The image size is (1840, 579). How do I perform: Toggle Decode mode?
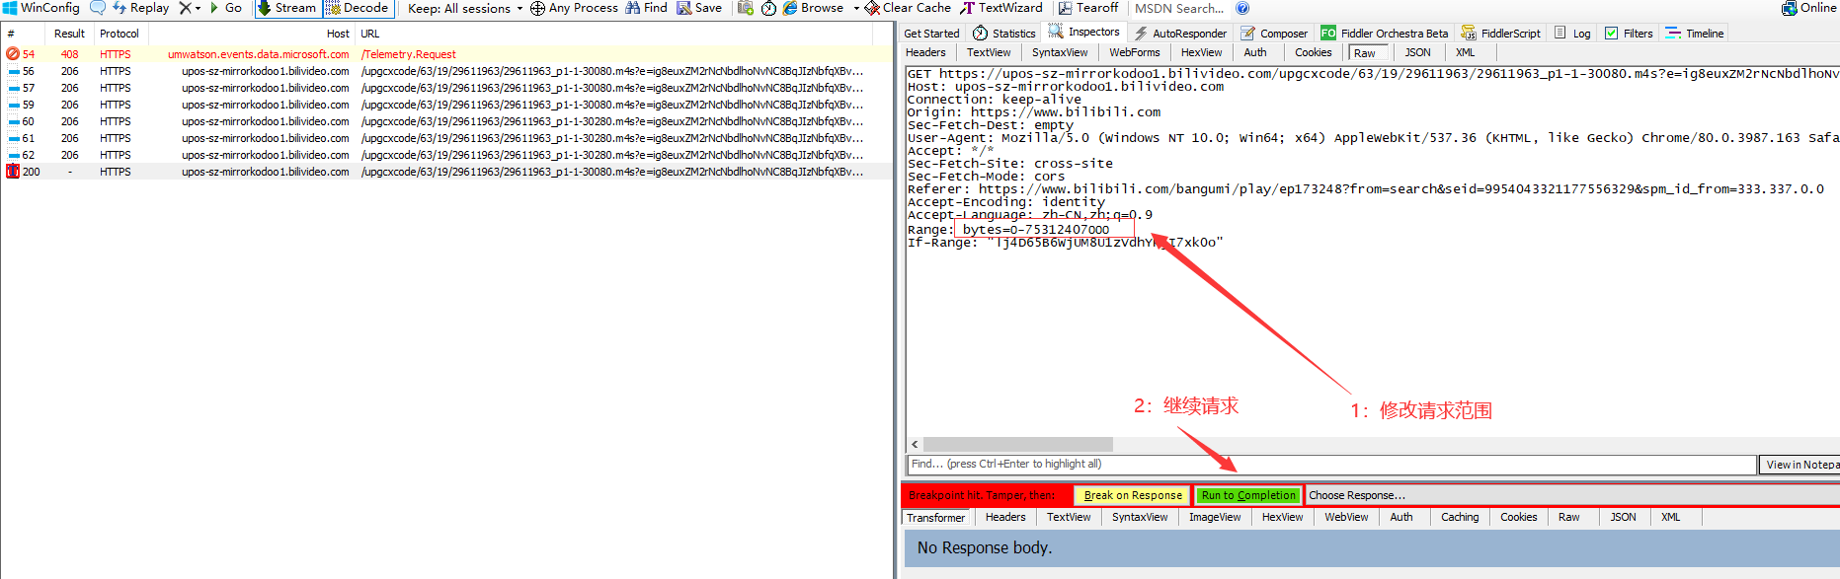(x=358, y=8)
